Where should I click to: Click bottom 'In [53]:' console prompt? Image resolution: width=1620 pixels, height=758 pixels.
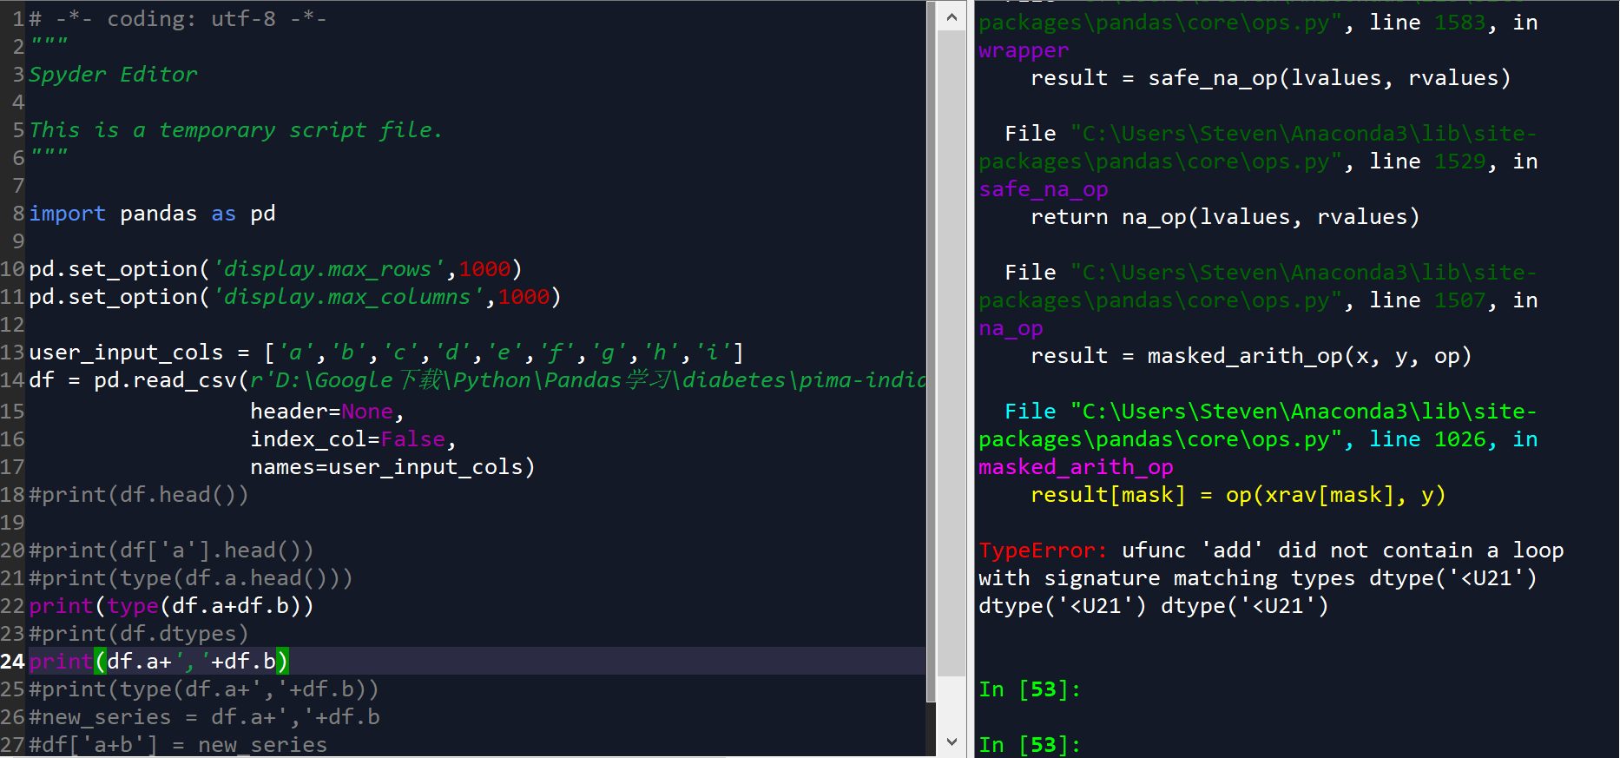pos(1030,745)
